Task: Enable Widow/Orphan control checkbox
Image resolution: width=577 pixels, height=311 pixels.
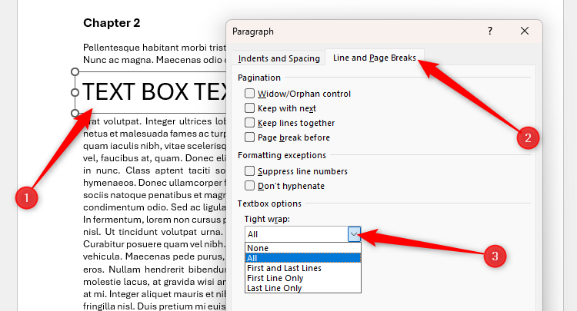Action: 250,94
